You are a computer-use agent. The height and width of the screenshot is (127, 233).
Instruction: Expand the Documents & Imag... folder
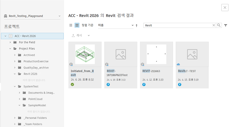pos(19,93)
